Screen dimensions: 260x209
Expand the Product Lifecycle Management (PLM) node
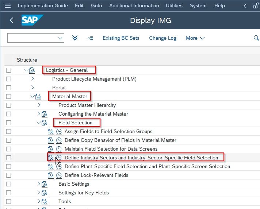point(32,79)
